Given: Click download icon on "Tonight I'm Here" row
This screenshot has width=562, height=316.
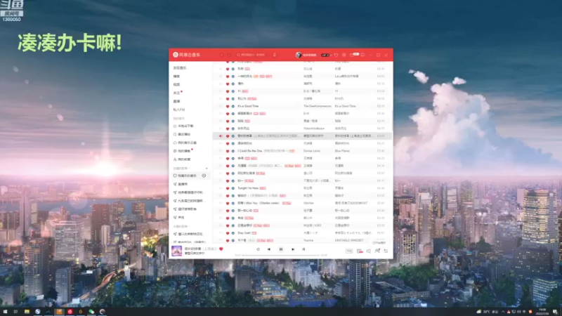Looking at the screenshot, I should pos(233,188).
